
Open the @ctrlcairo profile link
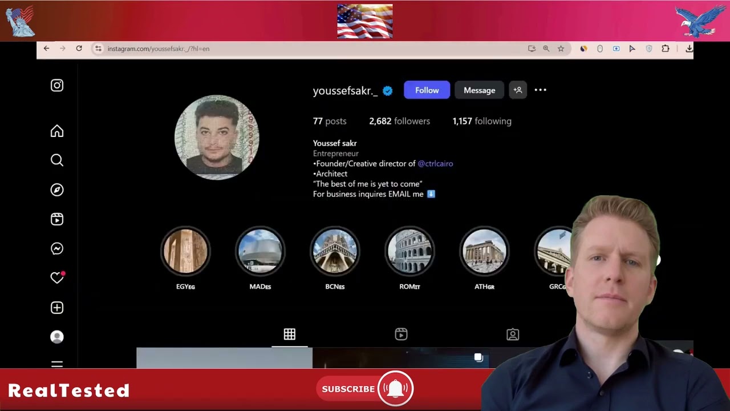tap(435, 163)
